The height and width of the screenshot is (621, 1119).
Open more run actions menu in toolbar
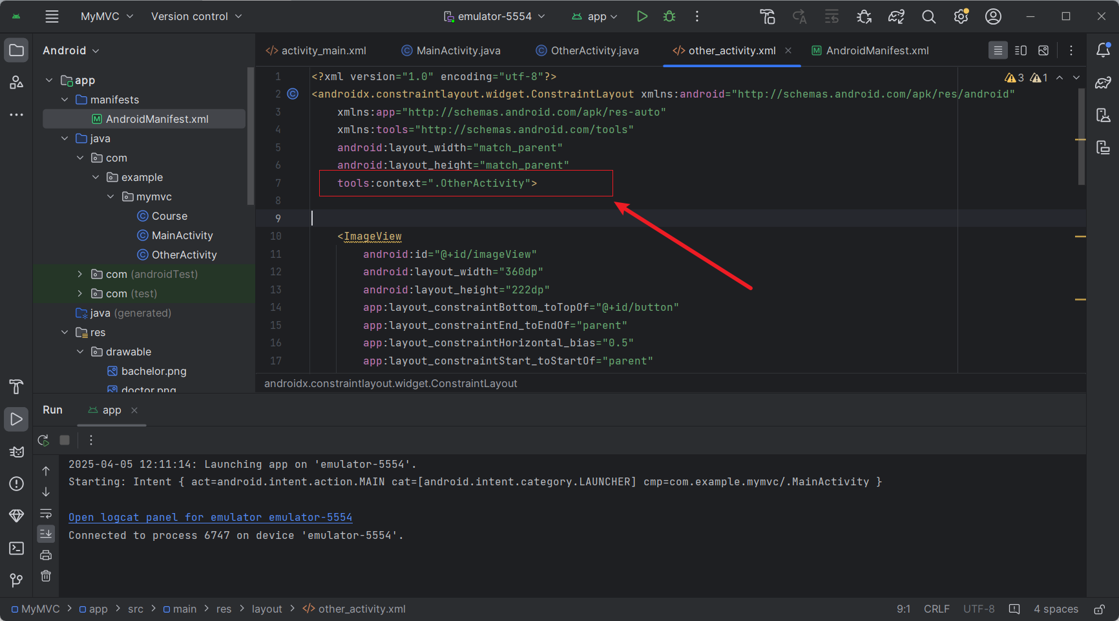[x=696, y=17]
